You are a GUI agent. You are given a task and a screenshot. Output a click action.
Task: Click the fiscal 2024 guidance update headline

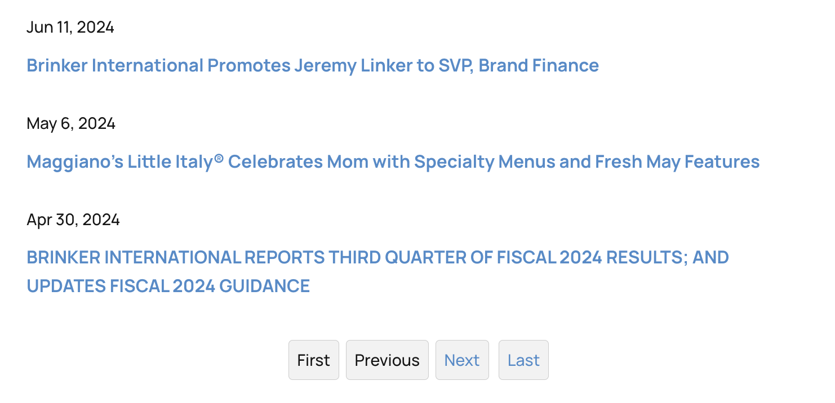click(167, 286)
